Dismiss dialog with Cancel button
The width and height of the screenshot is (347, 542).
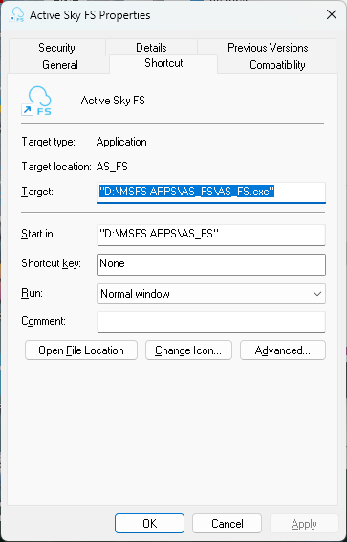227,524
